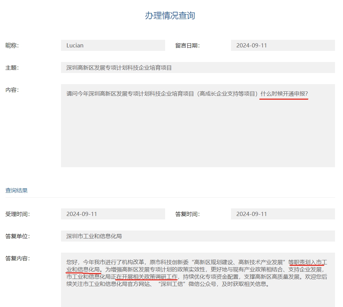Screen dimensions: 343x307
Task: Select the 留言日期 date field
Action: 283,45
